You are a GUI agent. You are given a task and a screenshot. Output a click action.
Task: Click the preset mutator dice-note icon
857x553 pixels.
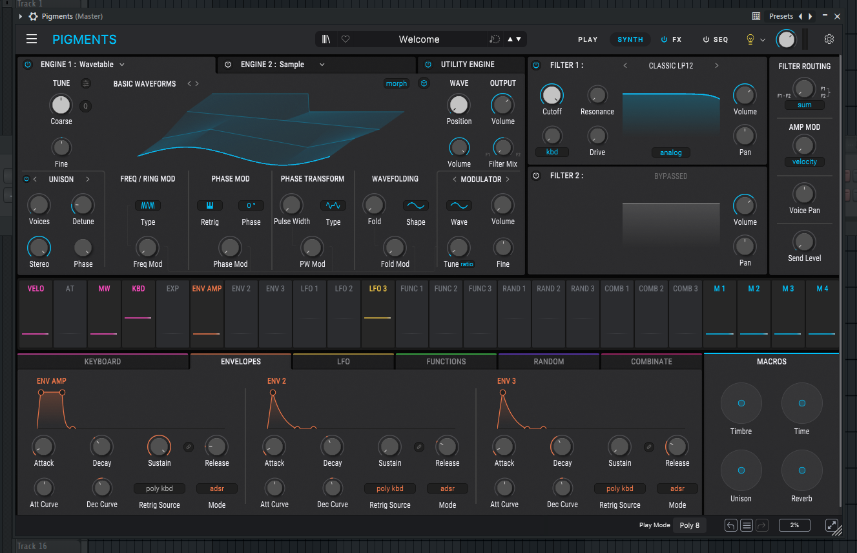495,39
